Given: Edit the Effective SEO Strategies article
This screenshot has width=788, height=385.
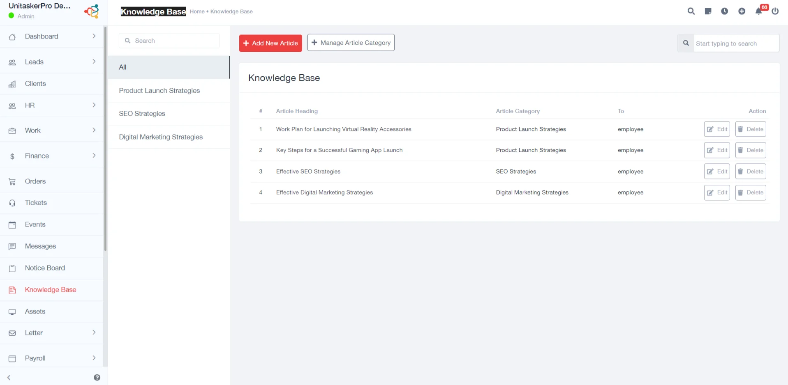Looking at the screenshot, I should pos(717,172).
